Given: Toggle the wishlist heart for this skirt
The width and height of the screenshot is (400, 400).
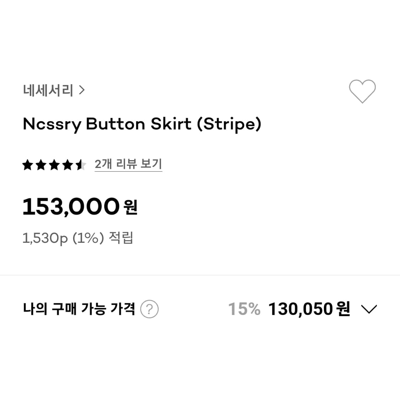Looking at the screenshot, I should (x=363, y=92).
